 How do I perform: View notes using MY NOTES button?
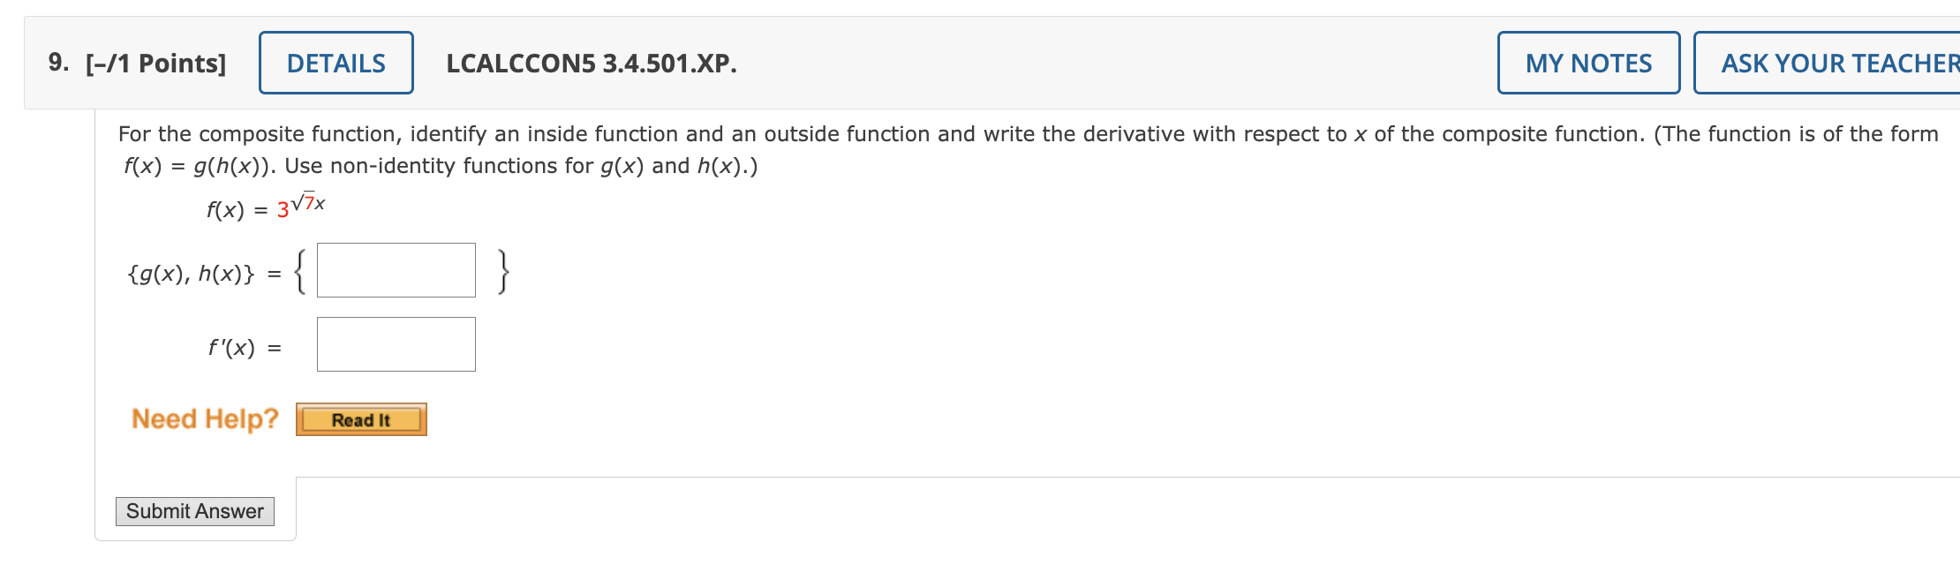1587,63
